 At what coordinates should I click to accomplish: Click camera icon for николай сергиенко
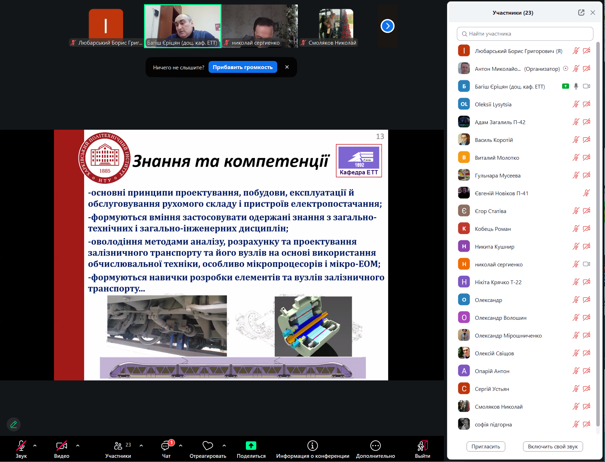(587, 264)
